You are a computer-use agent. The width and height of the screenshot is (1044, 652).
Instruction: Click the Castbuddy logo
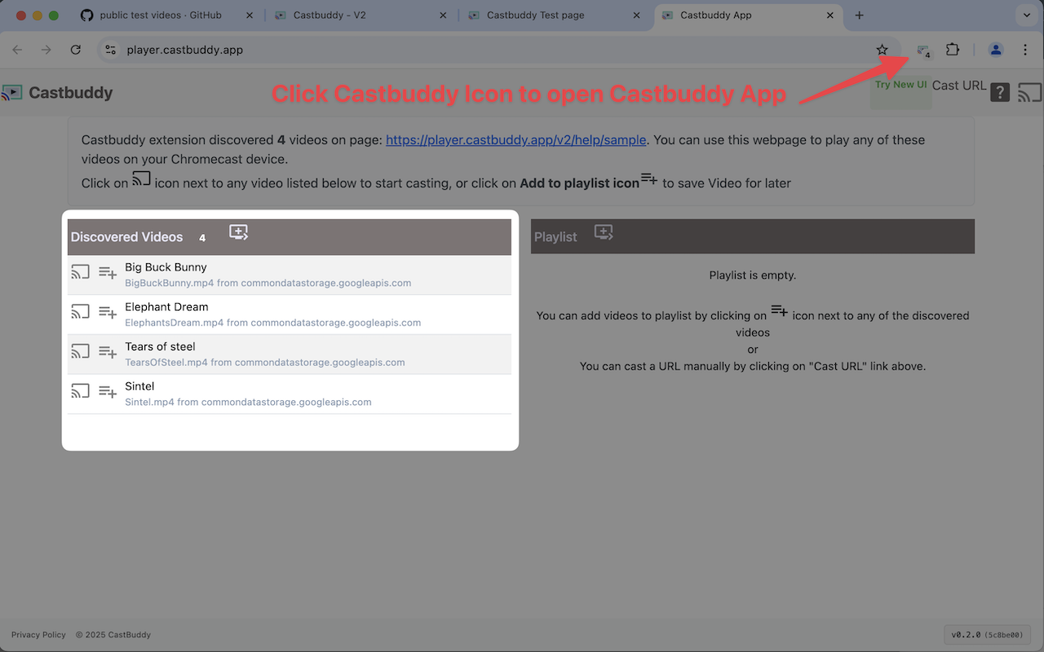pyautogui.click(x=11, y=93)
